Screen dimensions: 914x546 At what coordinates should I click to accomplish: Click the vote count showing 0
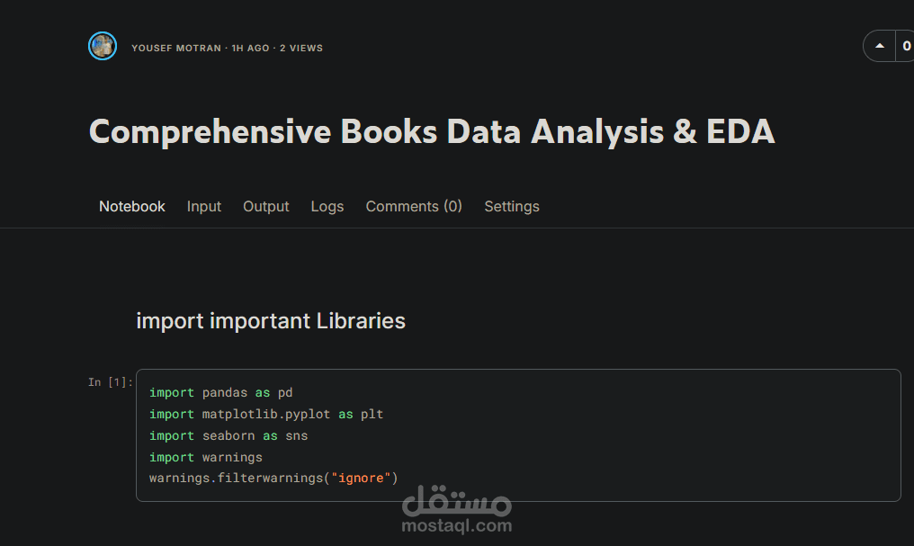coord(906,46)
